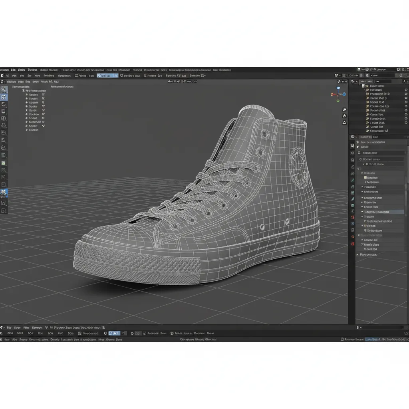Open the File menu
The width and height of the screenshot is (409, 409).
click(14, 69)
